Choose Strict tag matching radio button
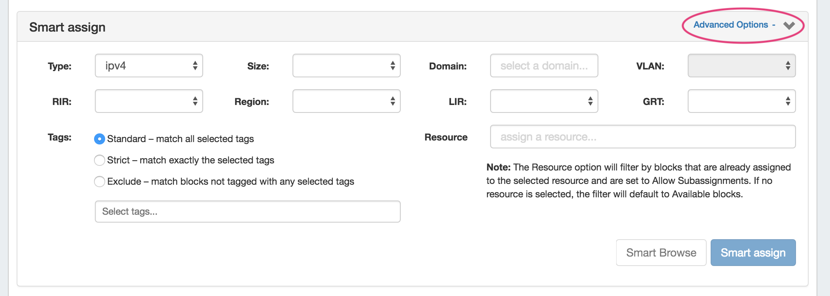The image size is (830, 296). [100, 160]
